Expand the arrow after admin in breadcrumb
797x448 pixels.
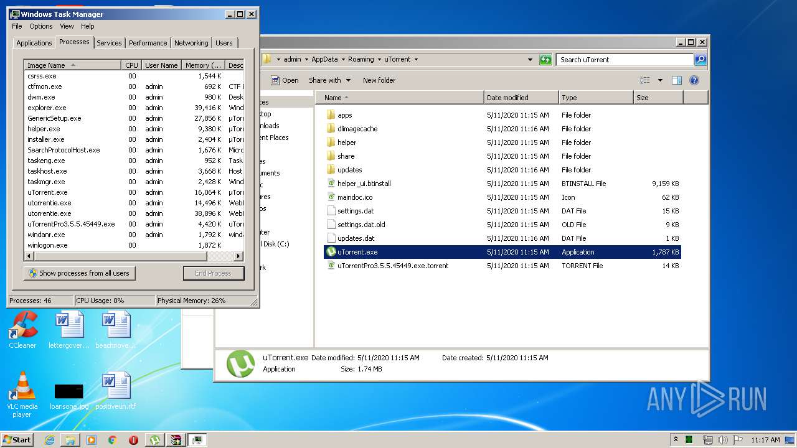pyautogui.click(x=306, y=60)
